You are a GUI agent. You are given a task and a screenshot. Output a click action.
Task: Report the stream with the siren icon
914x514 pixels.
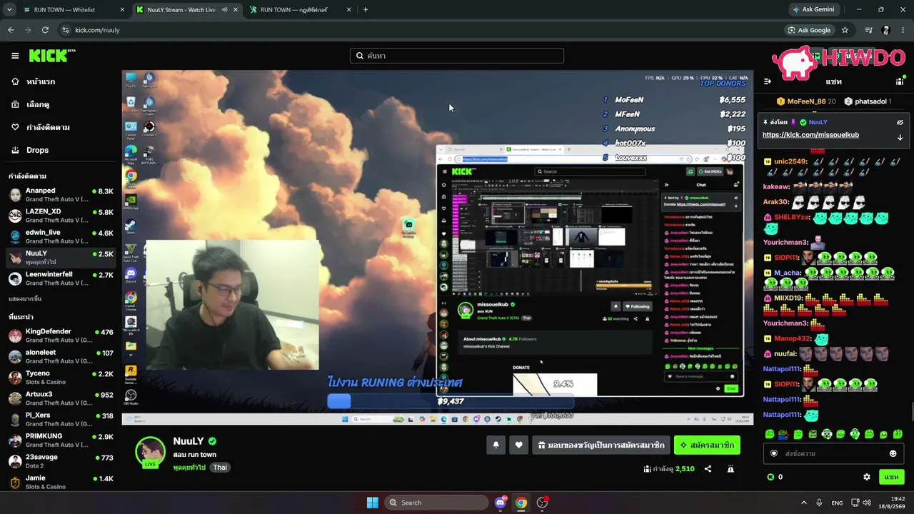click(x=730, y=469)
